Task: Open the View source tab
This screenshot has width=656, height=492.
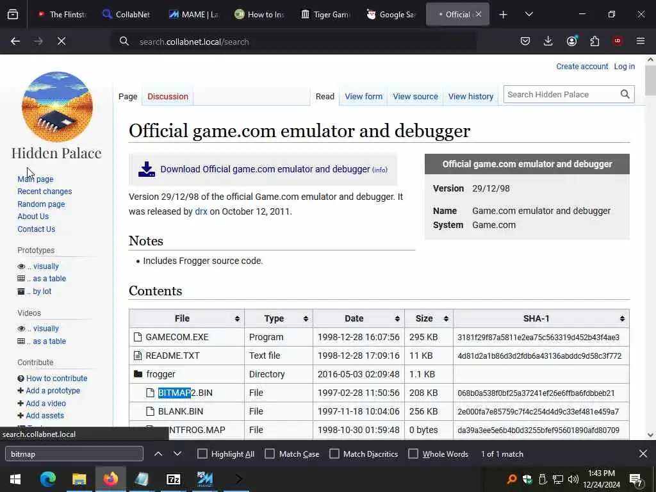Action: tap(415, 97)
